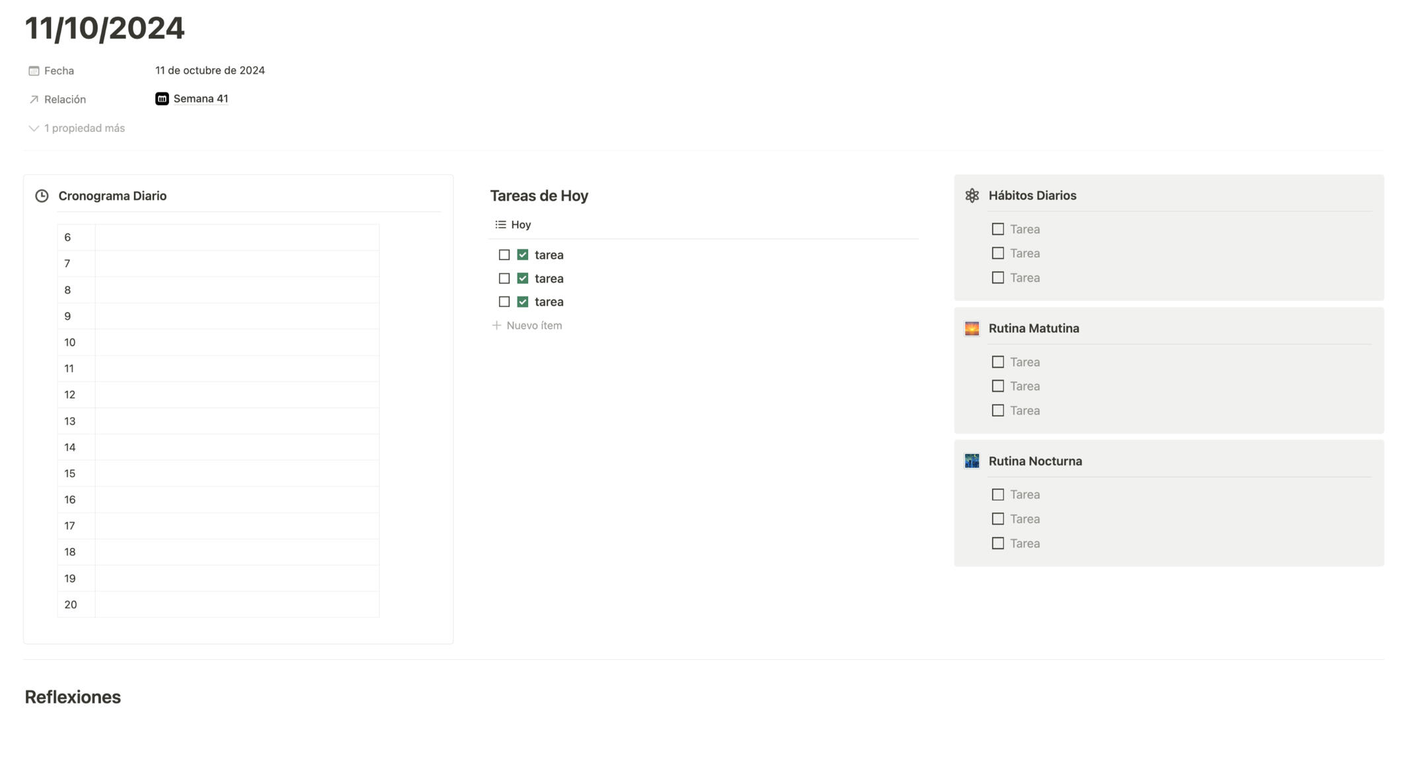Click the calendar icon next to Fecha
The height and width of the screenshot is (757, 1404).
[x=34, y=71]
